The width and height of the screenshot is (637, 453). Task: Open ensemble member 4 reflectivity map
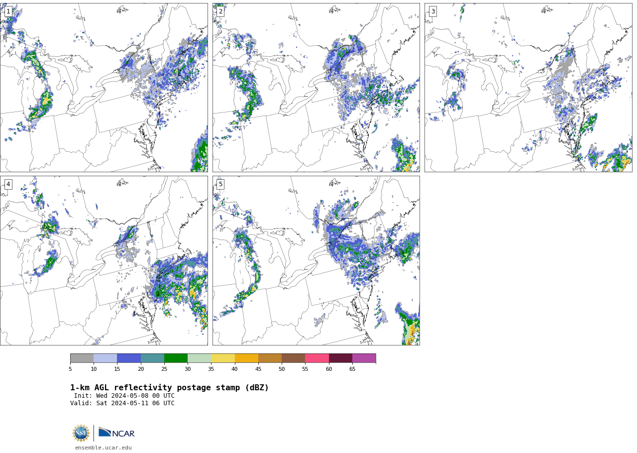coord(104,260)
